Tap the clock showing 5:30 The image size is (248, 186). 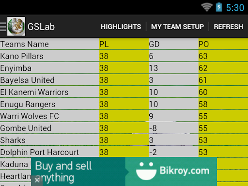click(235, 8)
